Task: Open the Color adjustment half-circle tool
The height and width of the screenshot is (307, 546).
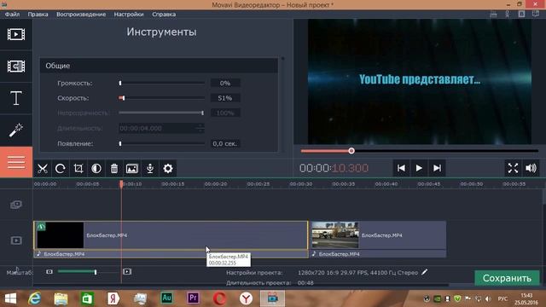Action: [x=96, y=169]
